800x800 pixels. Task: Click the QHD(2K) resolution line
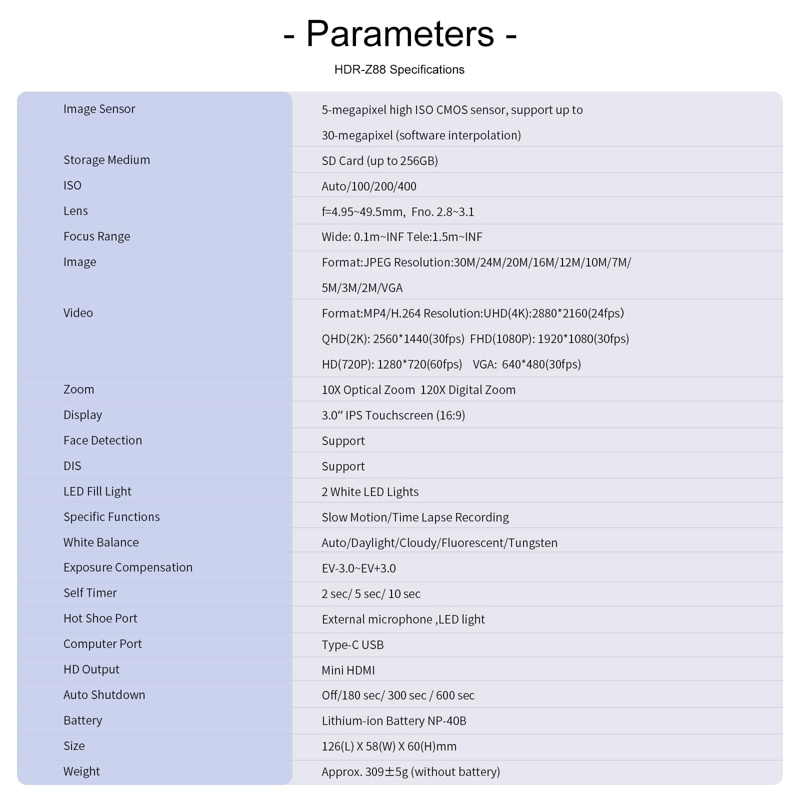click(x=392, y=339)
